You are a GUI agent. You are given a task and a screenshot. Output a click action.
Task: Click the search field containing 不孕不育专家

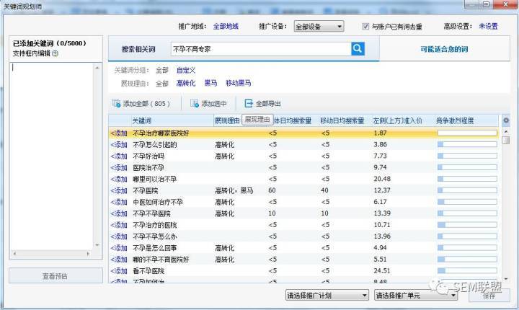tap(261, 49)
